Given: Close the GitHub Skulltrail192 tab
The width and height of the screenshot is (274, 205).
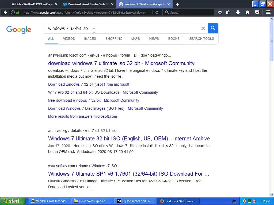Looking at the screenshot, I should tap(56, 4).
